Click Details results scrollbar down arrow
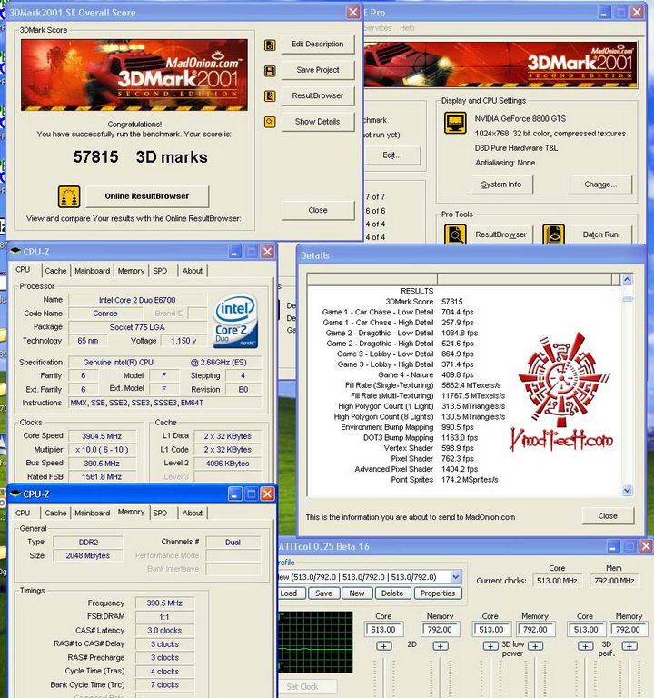The image size is (654, 698). [628, 491]
